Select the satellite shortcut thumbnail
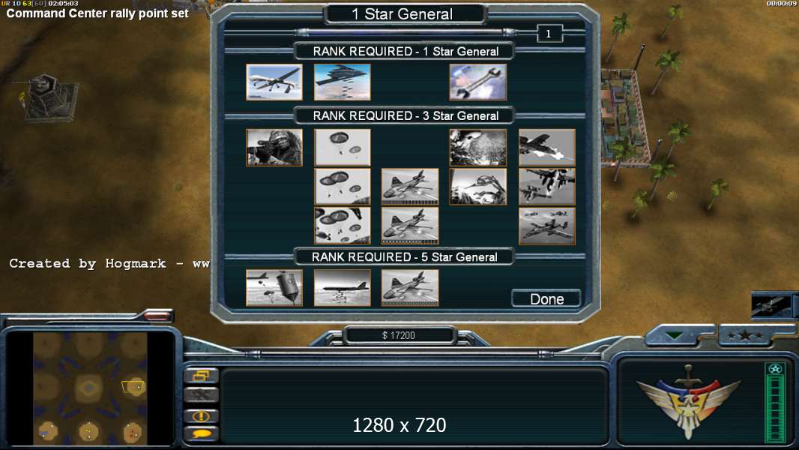Screen dimensions: 799x450 coord(771,306)
